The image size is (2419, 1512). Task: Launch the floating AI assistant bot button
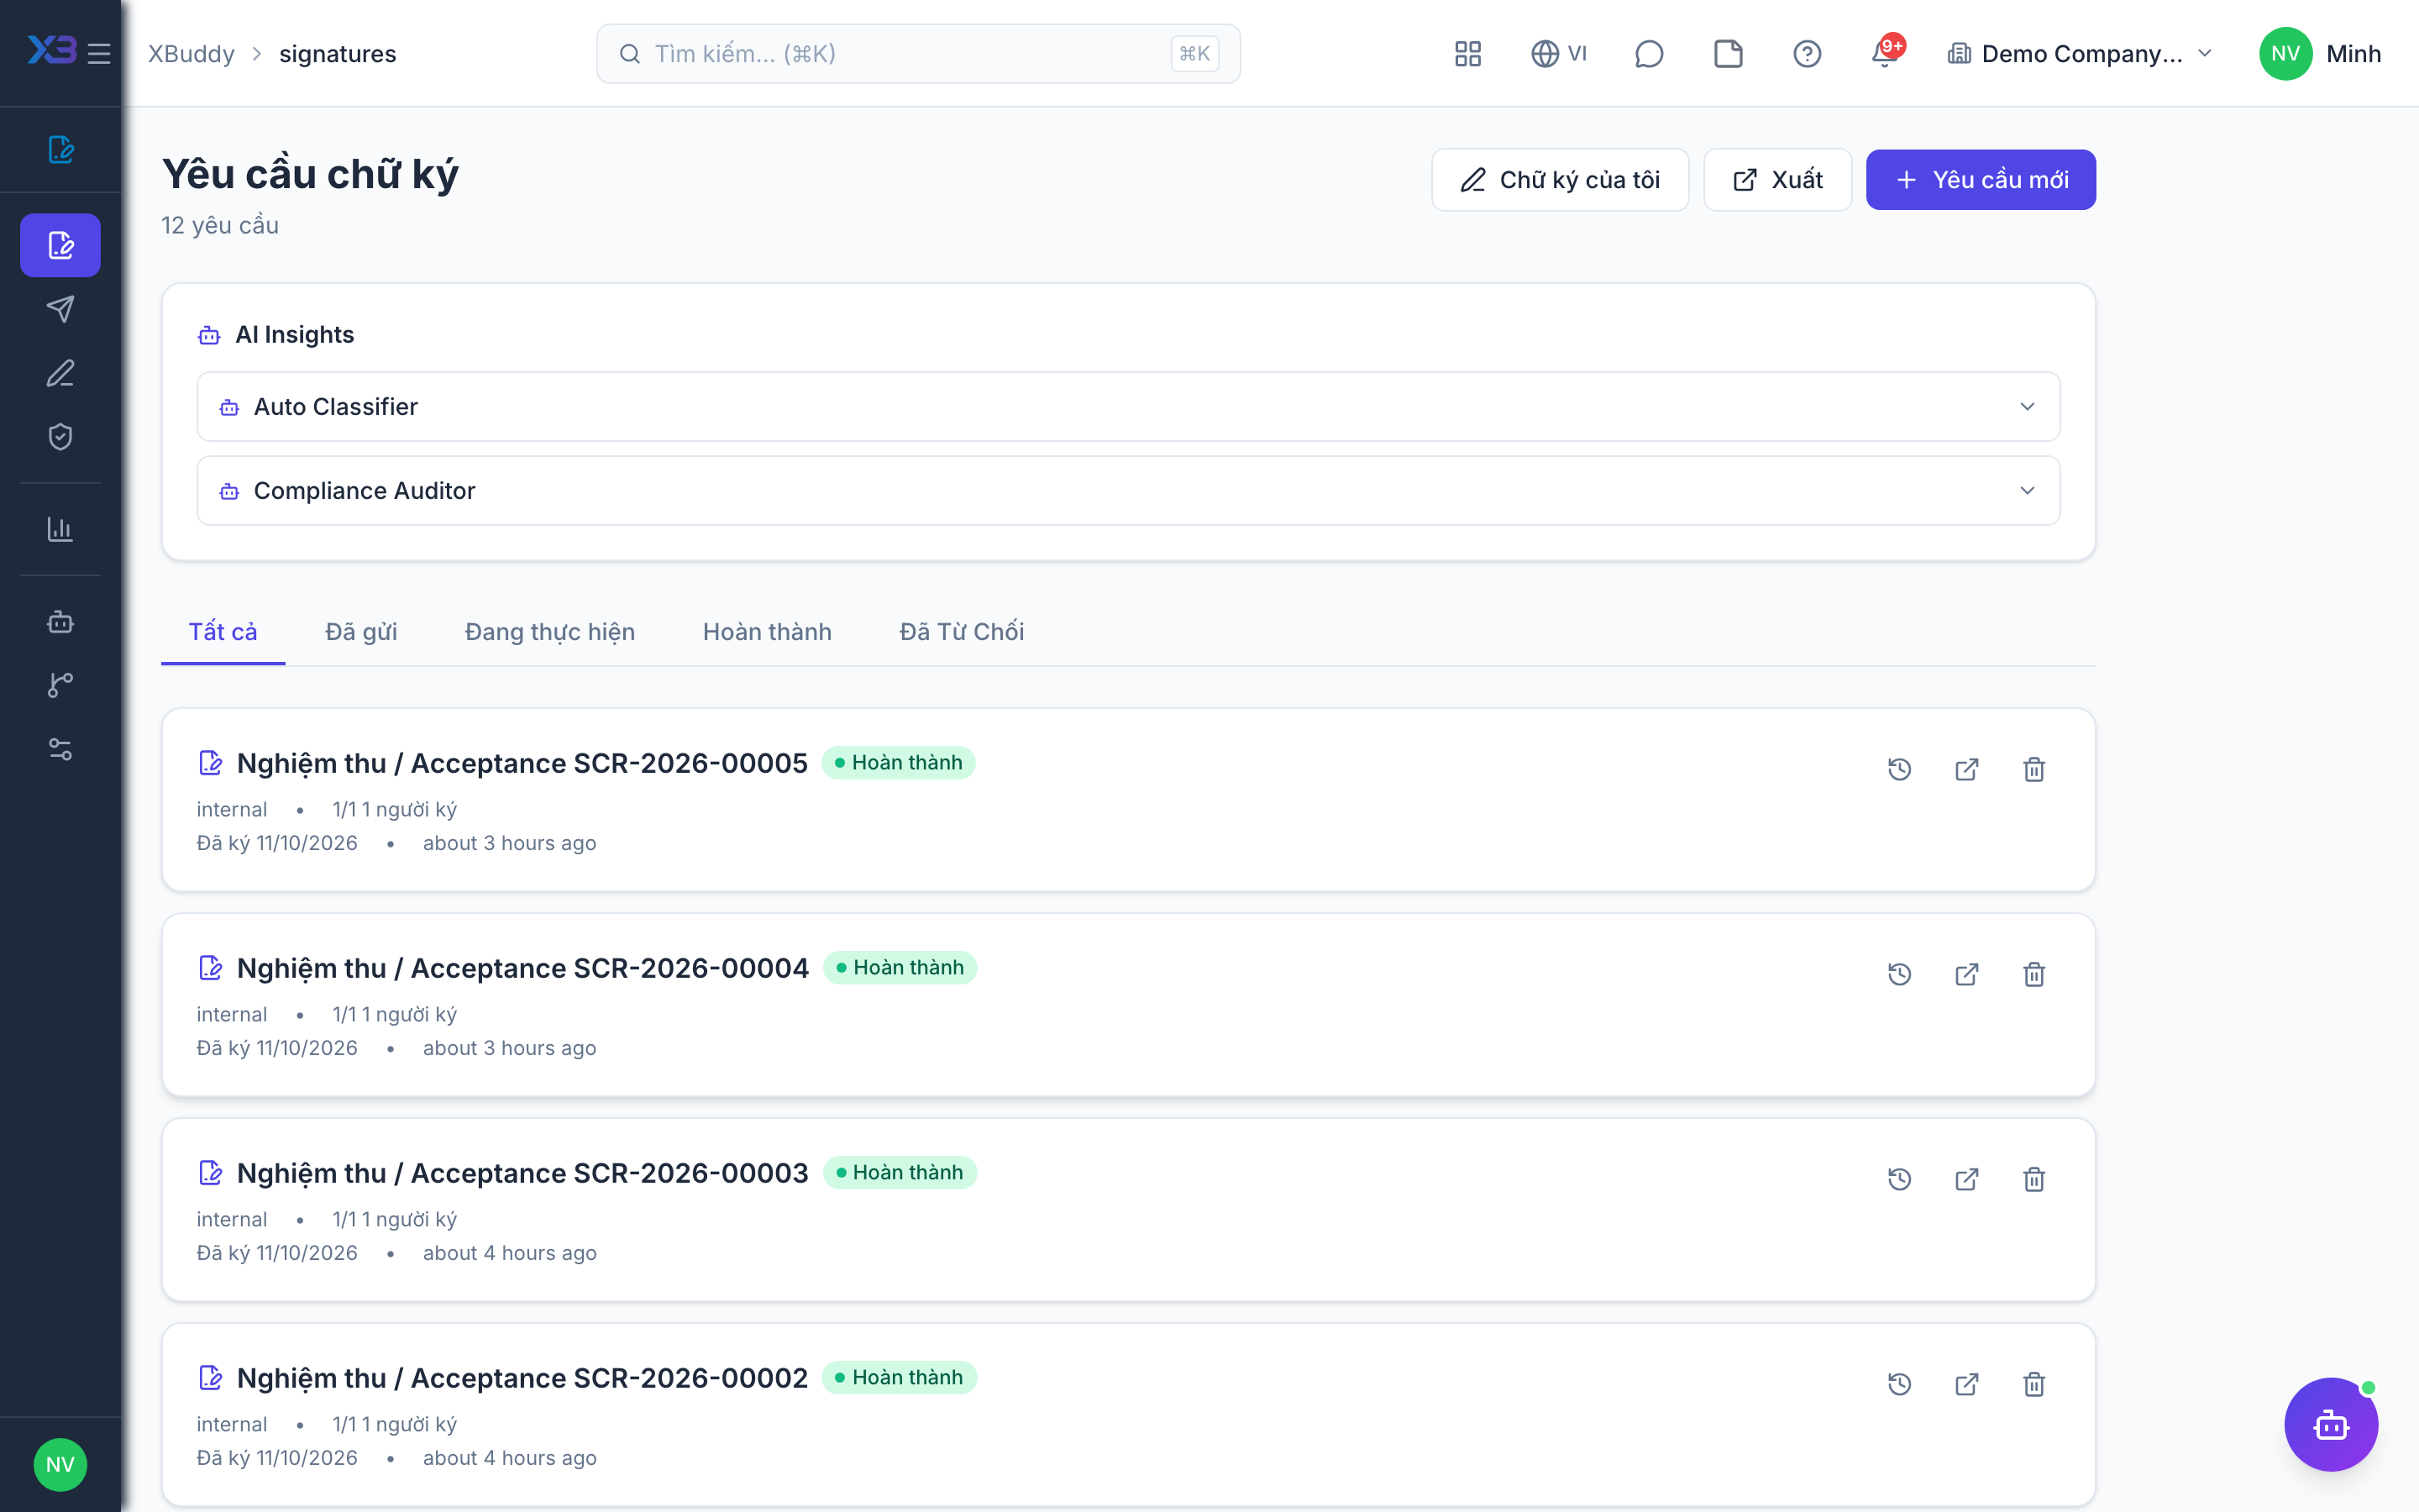point(2330,1424)
